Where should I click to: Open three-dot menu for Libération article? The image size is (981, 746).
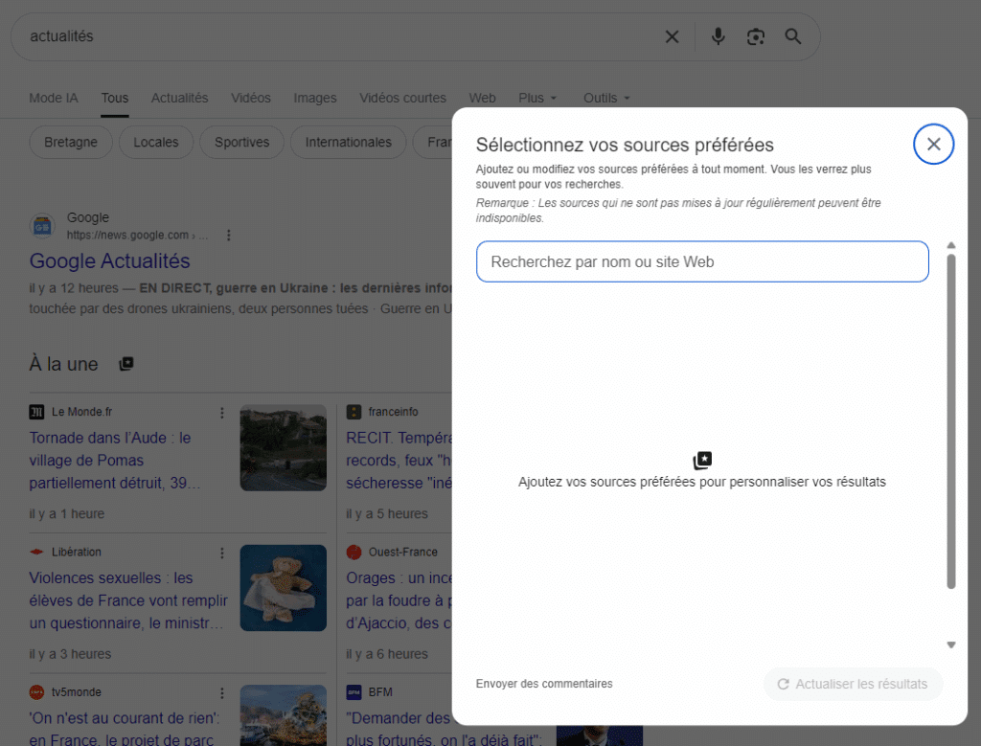click(x=222, y=553)
